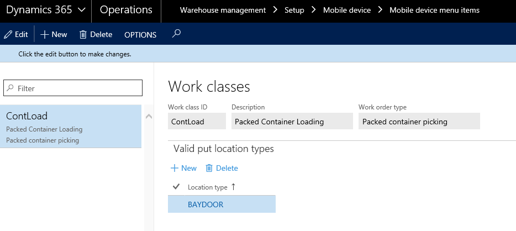
Task: Click the Delete trash icon in top toolbar
Action: coord(83,34)
